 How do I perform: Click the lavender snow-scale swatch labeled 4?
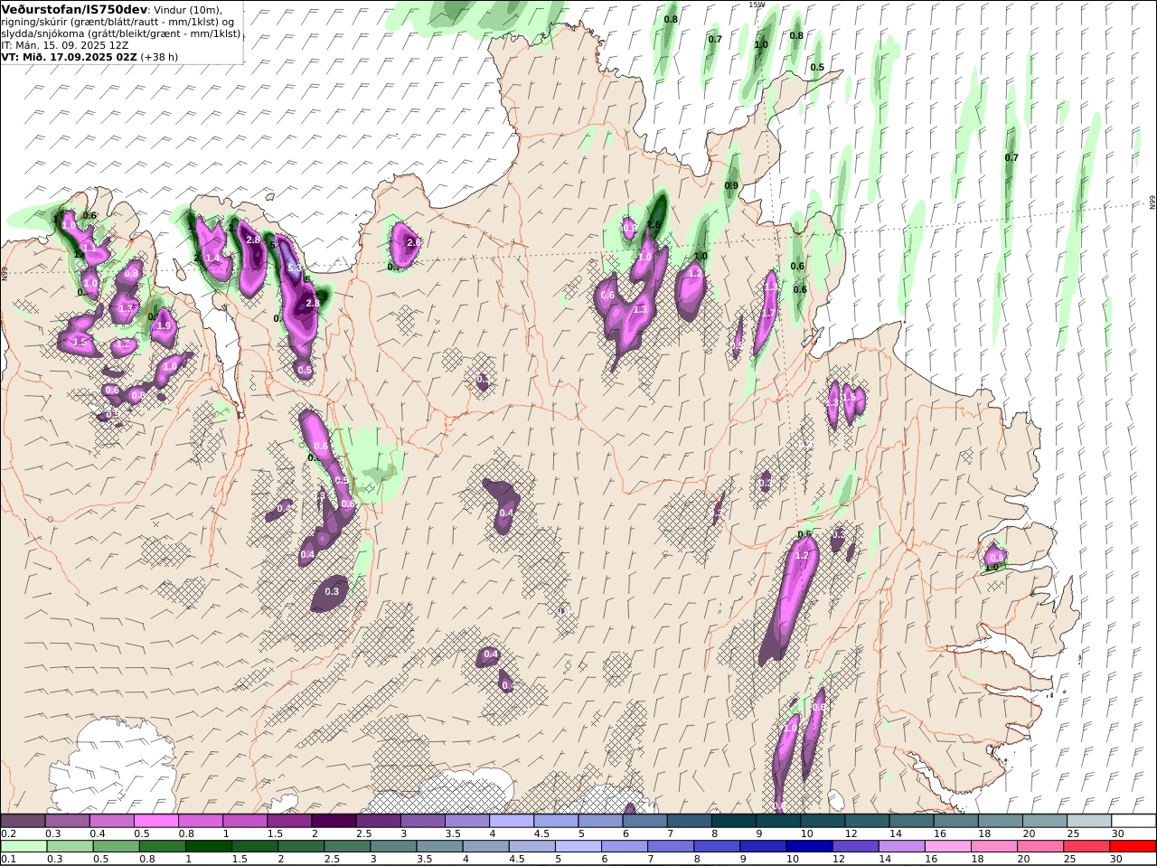click(x=512, y=821)
